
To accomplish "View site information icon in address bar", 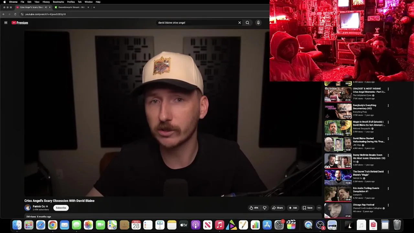I will (22, 14).
